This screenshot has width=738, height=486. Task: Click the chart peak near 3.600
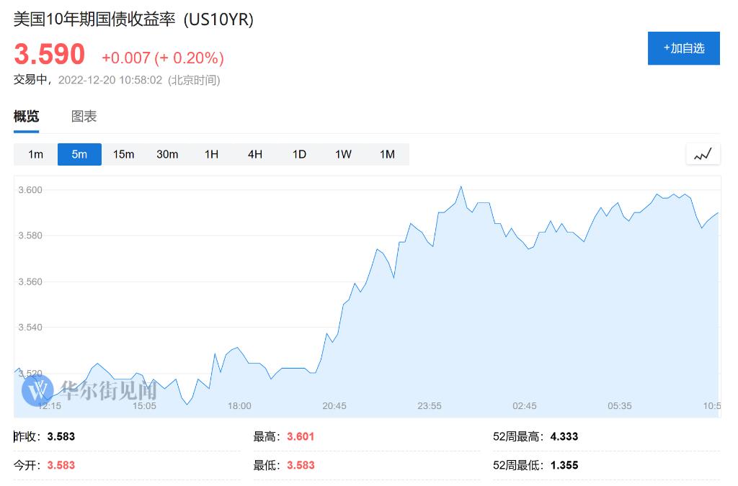point(461,187)
